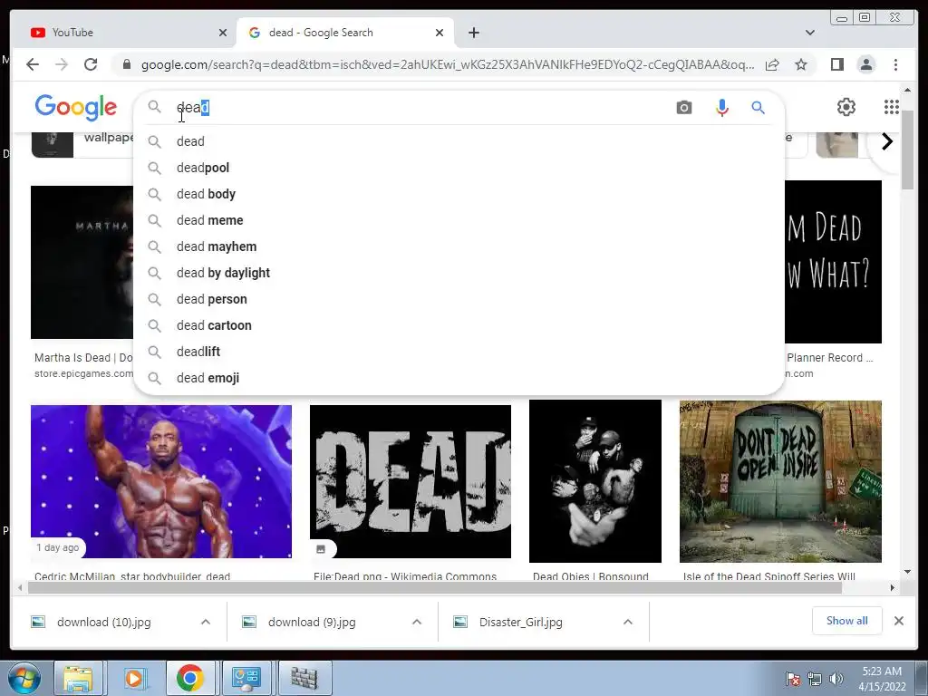Open the Dont Open Dead Inside image

point(780,481)
